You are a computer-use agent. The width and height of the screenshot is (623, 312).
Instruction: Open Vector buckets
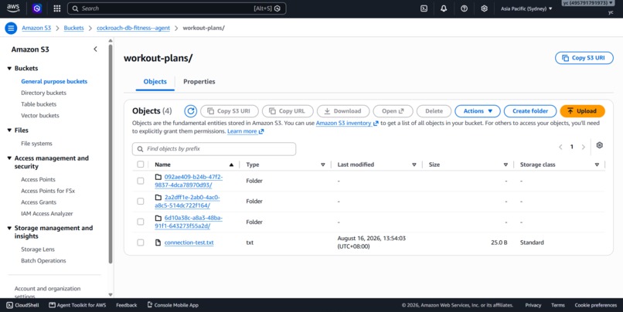tap(39, 116)
